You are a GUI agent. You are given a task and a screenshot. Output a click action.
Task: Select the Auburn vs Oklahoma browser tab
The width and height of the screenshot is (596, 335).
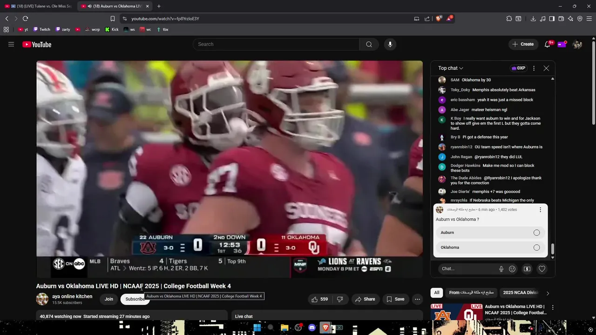(115, 6)
